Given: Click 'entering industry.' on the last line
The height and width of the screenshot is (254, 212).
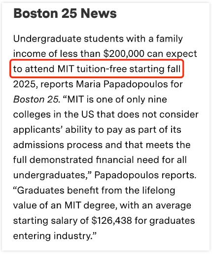Looking at the screenshot, I should click(x=52, y=236).
